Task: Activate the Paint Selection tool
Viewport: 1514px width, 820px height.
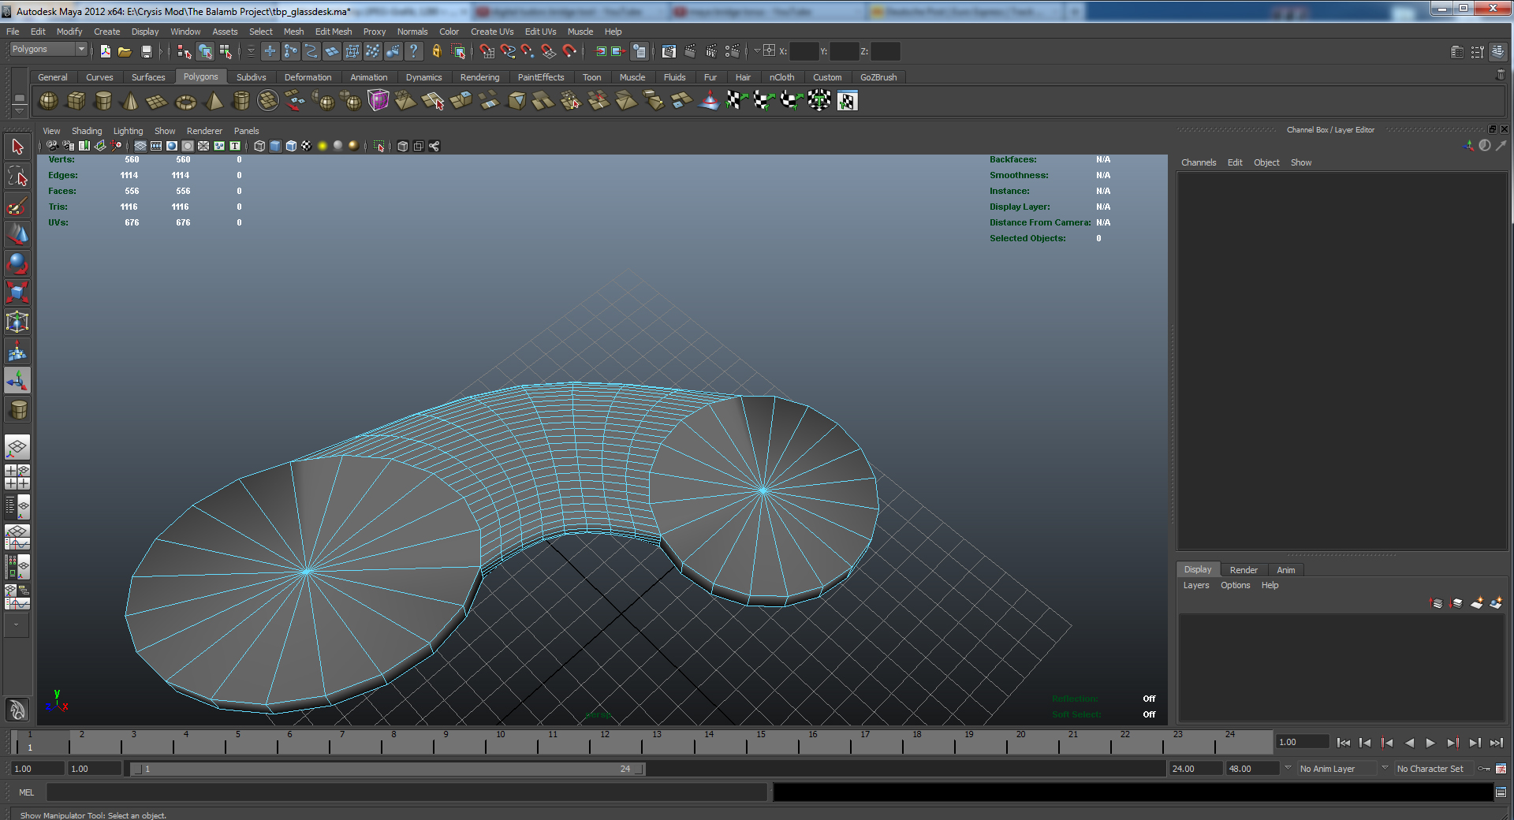Action: (x=17, y=206)
